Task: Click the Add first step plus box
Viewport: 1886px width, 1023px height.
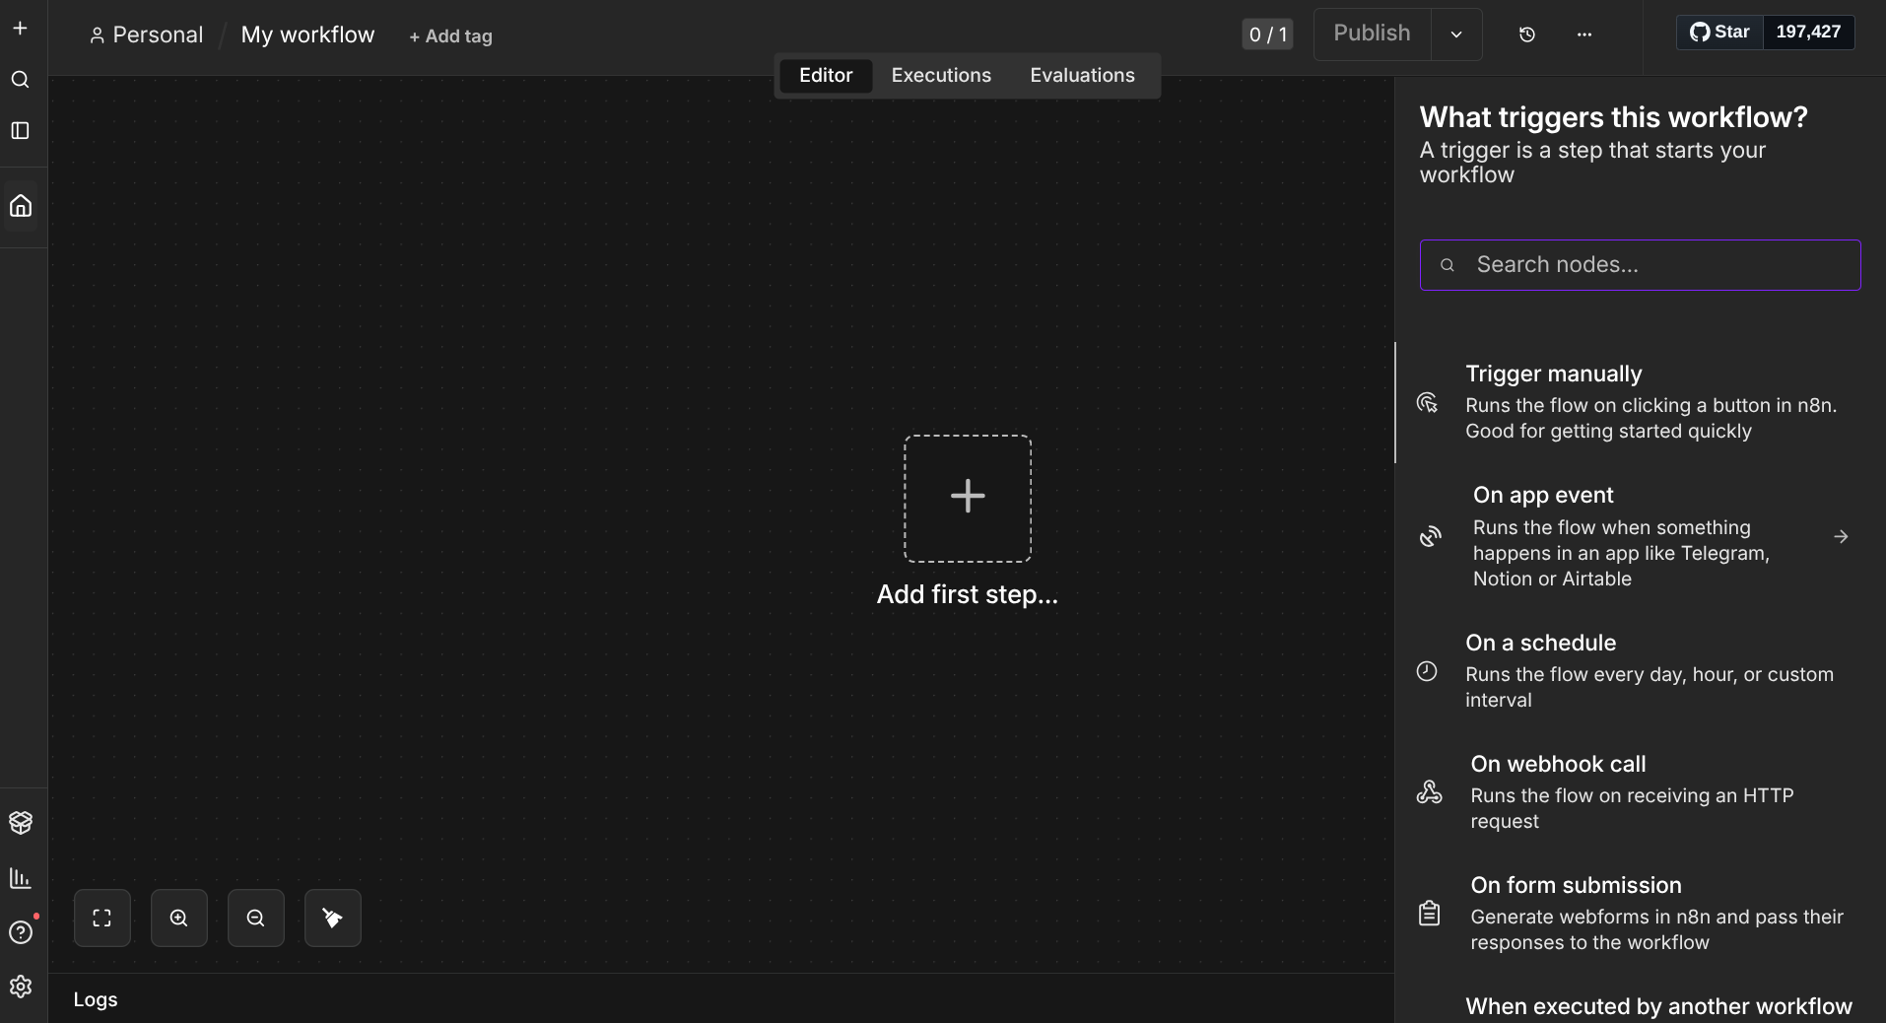Action: pyautogui.click(x=968, y=499)
